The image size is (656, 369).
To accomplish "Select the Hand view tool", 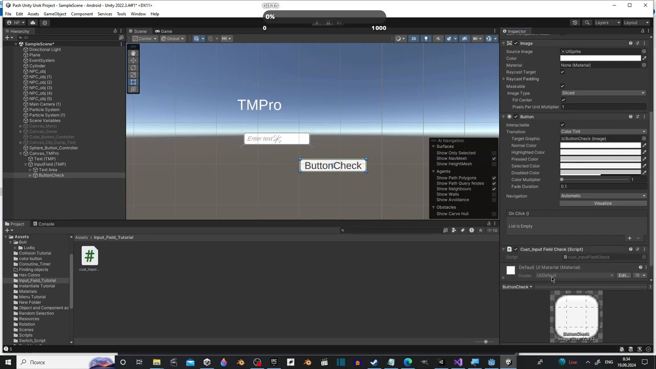I will tap(133, 53).
